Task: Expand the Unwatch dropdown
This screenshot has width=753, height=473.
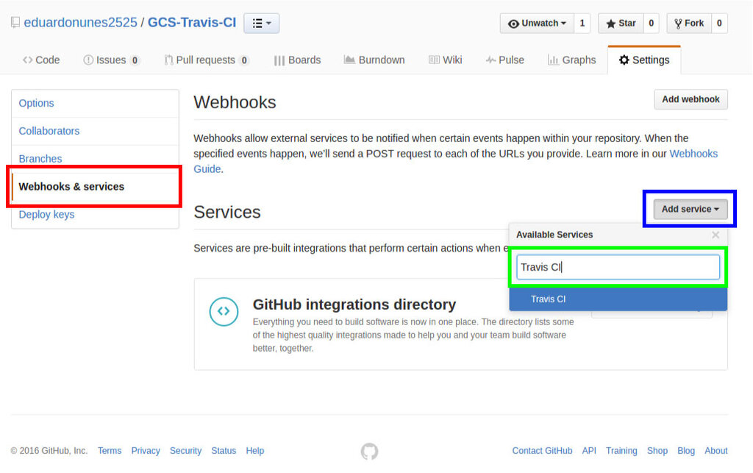Action: (x=537, y=23)
